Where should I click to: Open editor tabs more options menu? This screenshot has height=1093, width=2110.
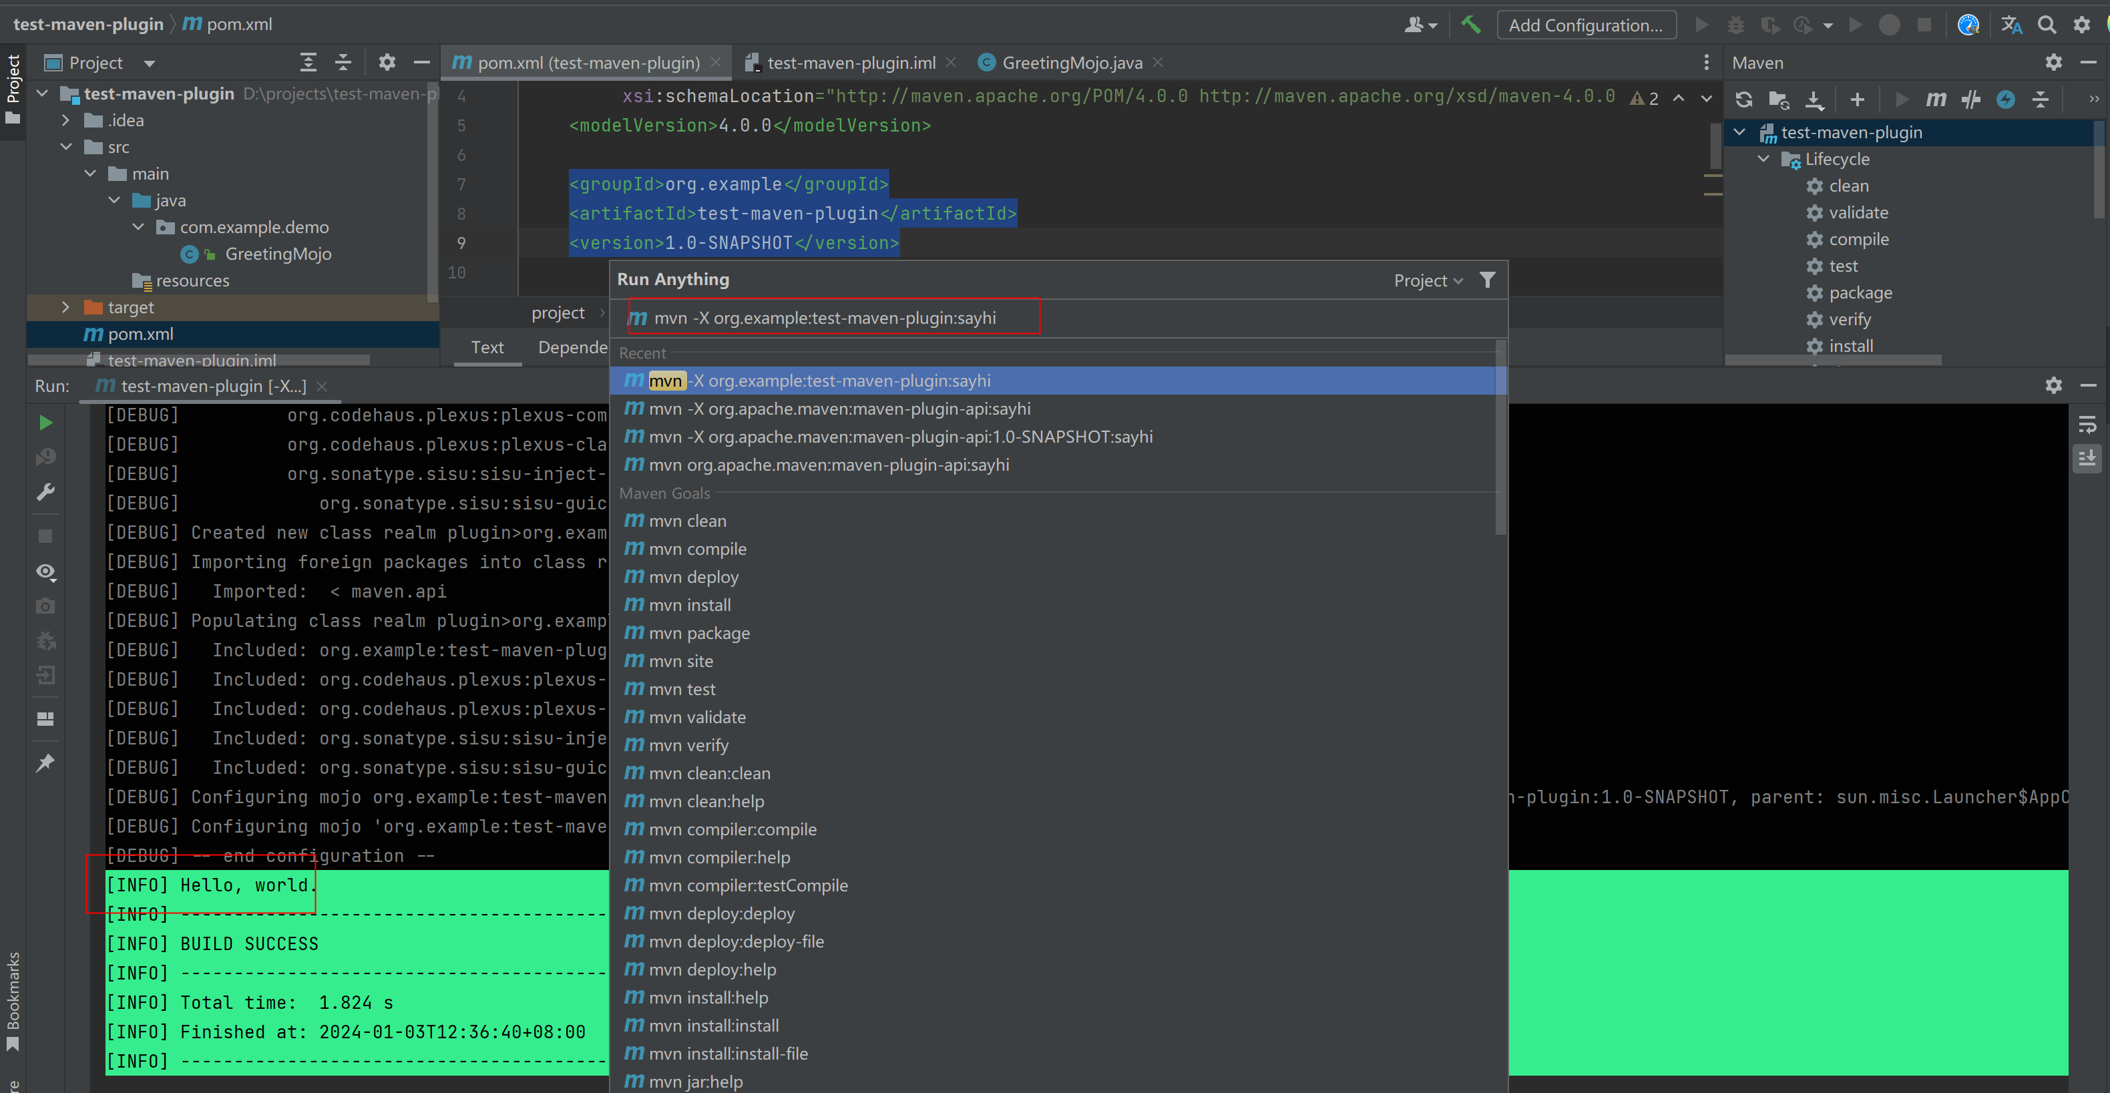click(1706, 62)
